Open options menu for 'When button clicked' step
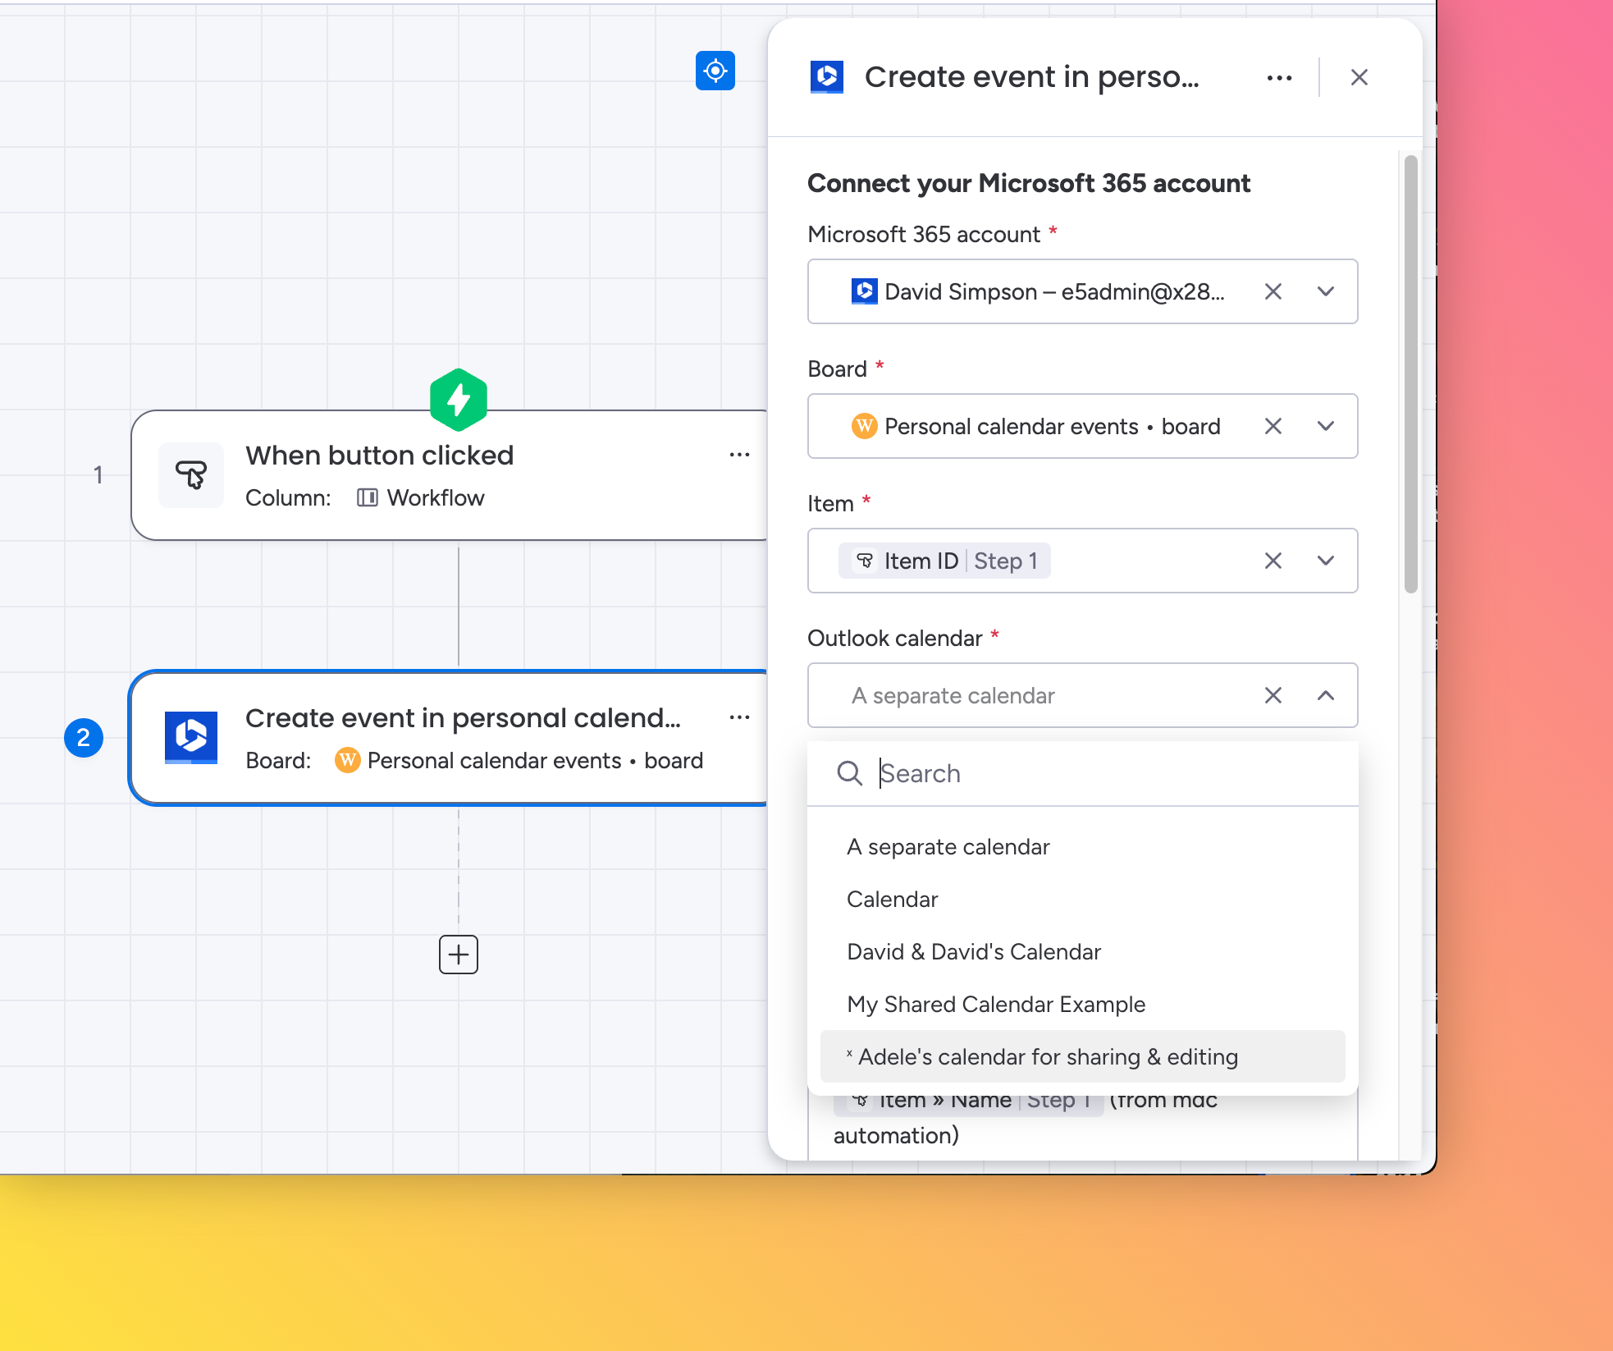 [739, 455]
